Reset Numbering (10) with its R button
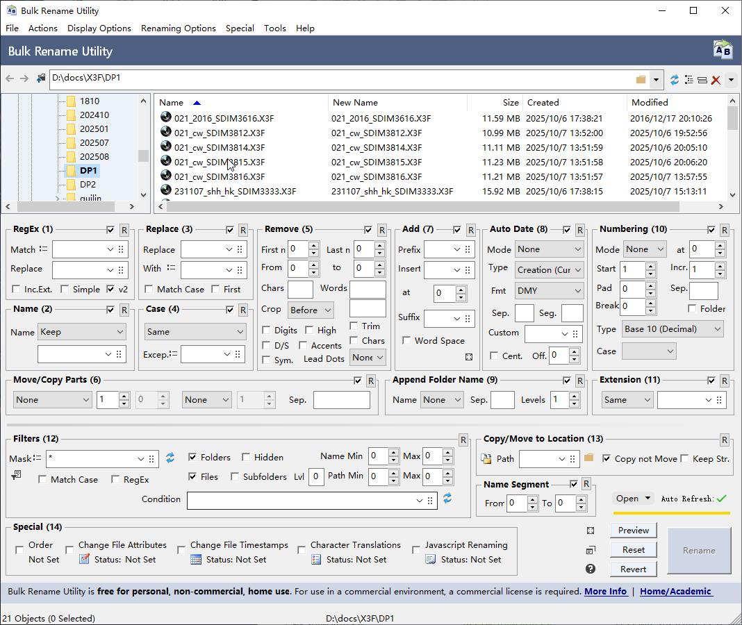The image size is (742, 625). (725, 231)
